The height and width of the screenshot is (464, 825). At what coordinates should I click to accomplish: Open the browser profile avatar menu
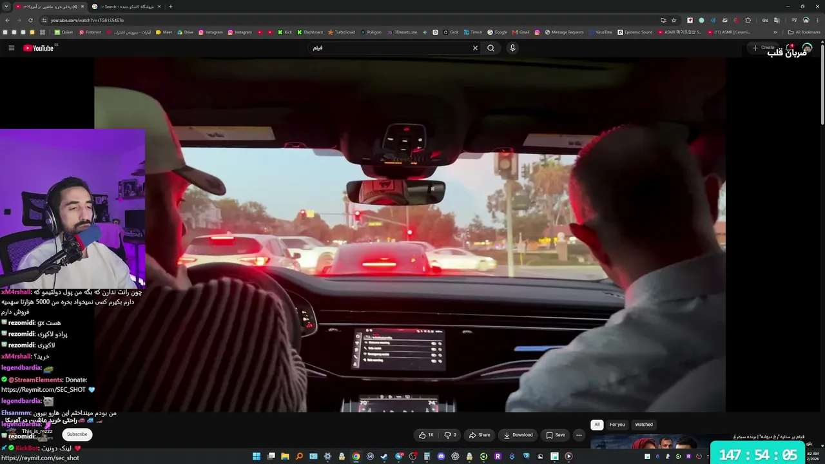point(806,20)
